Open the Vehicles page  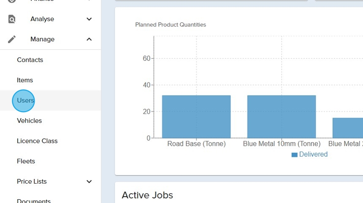coord(30,121)
